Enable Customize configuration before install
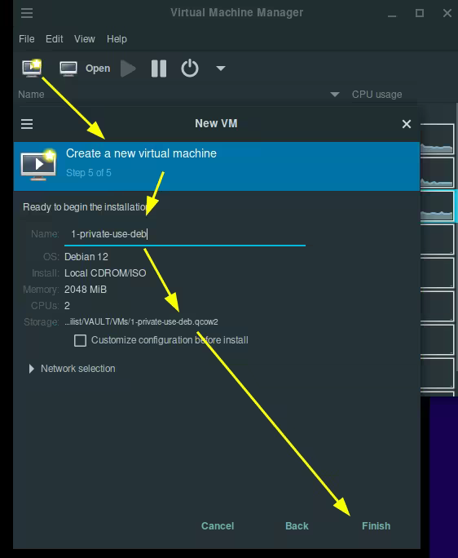Viewport: 458px width, 558px height. (x=80, y=340)
